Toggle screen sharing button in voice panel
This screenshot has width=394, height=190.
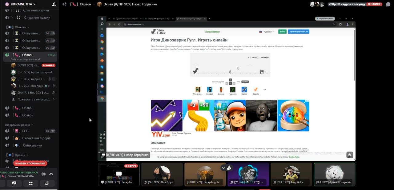point(14,183)
